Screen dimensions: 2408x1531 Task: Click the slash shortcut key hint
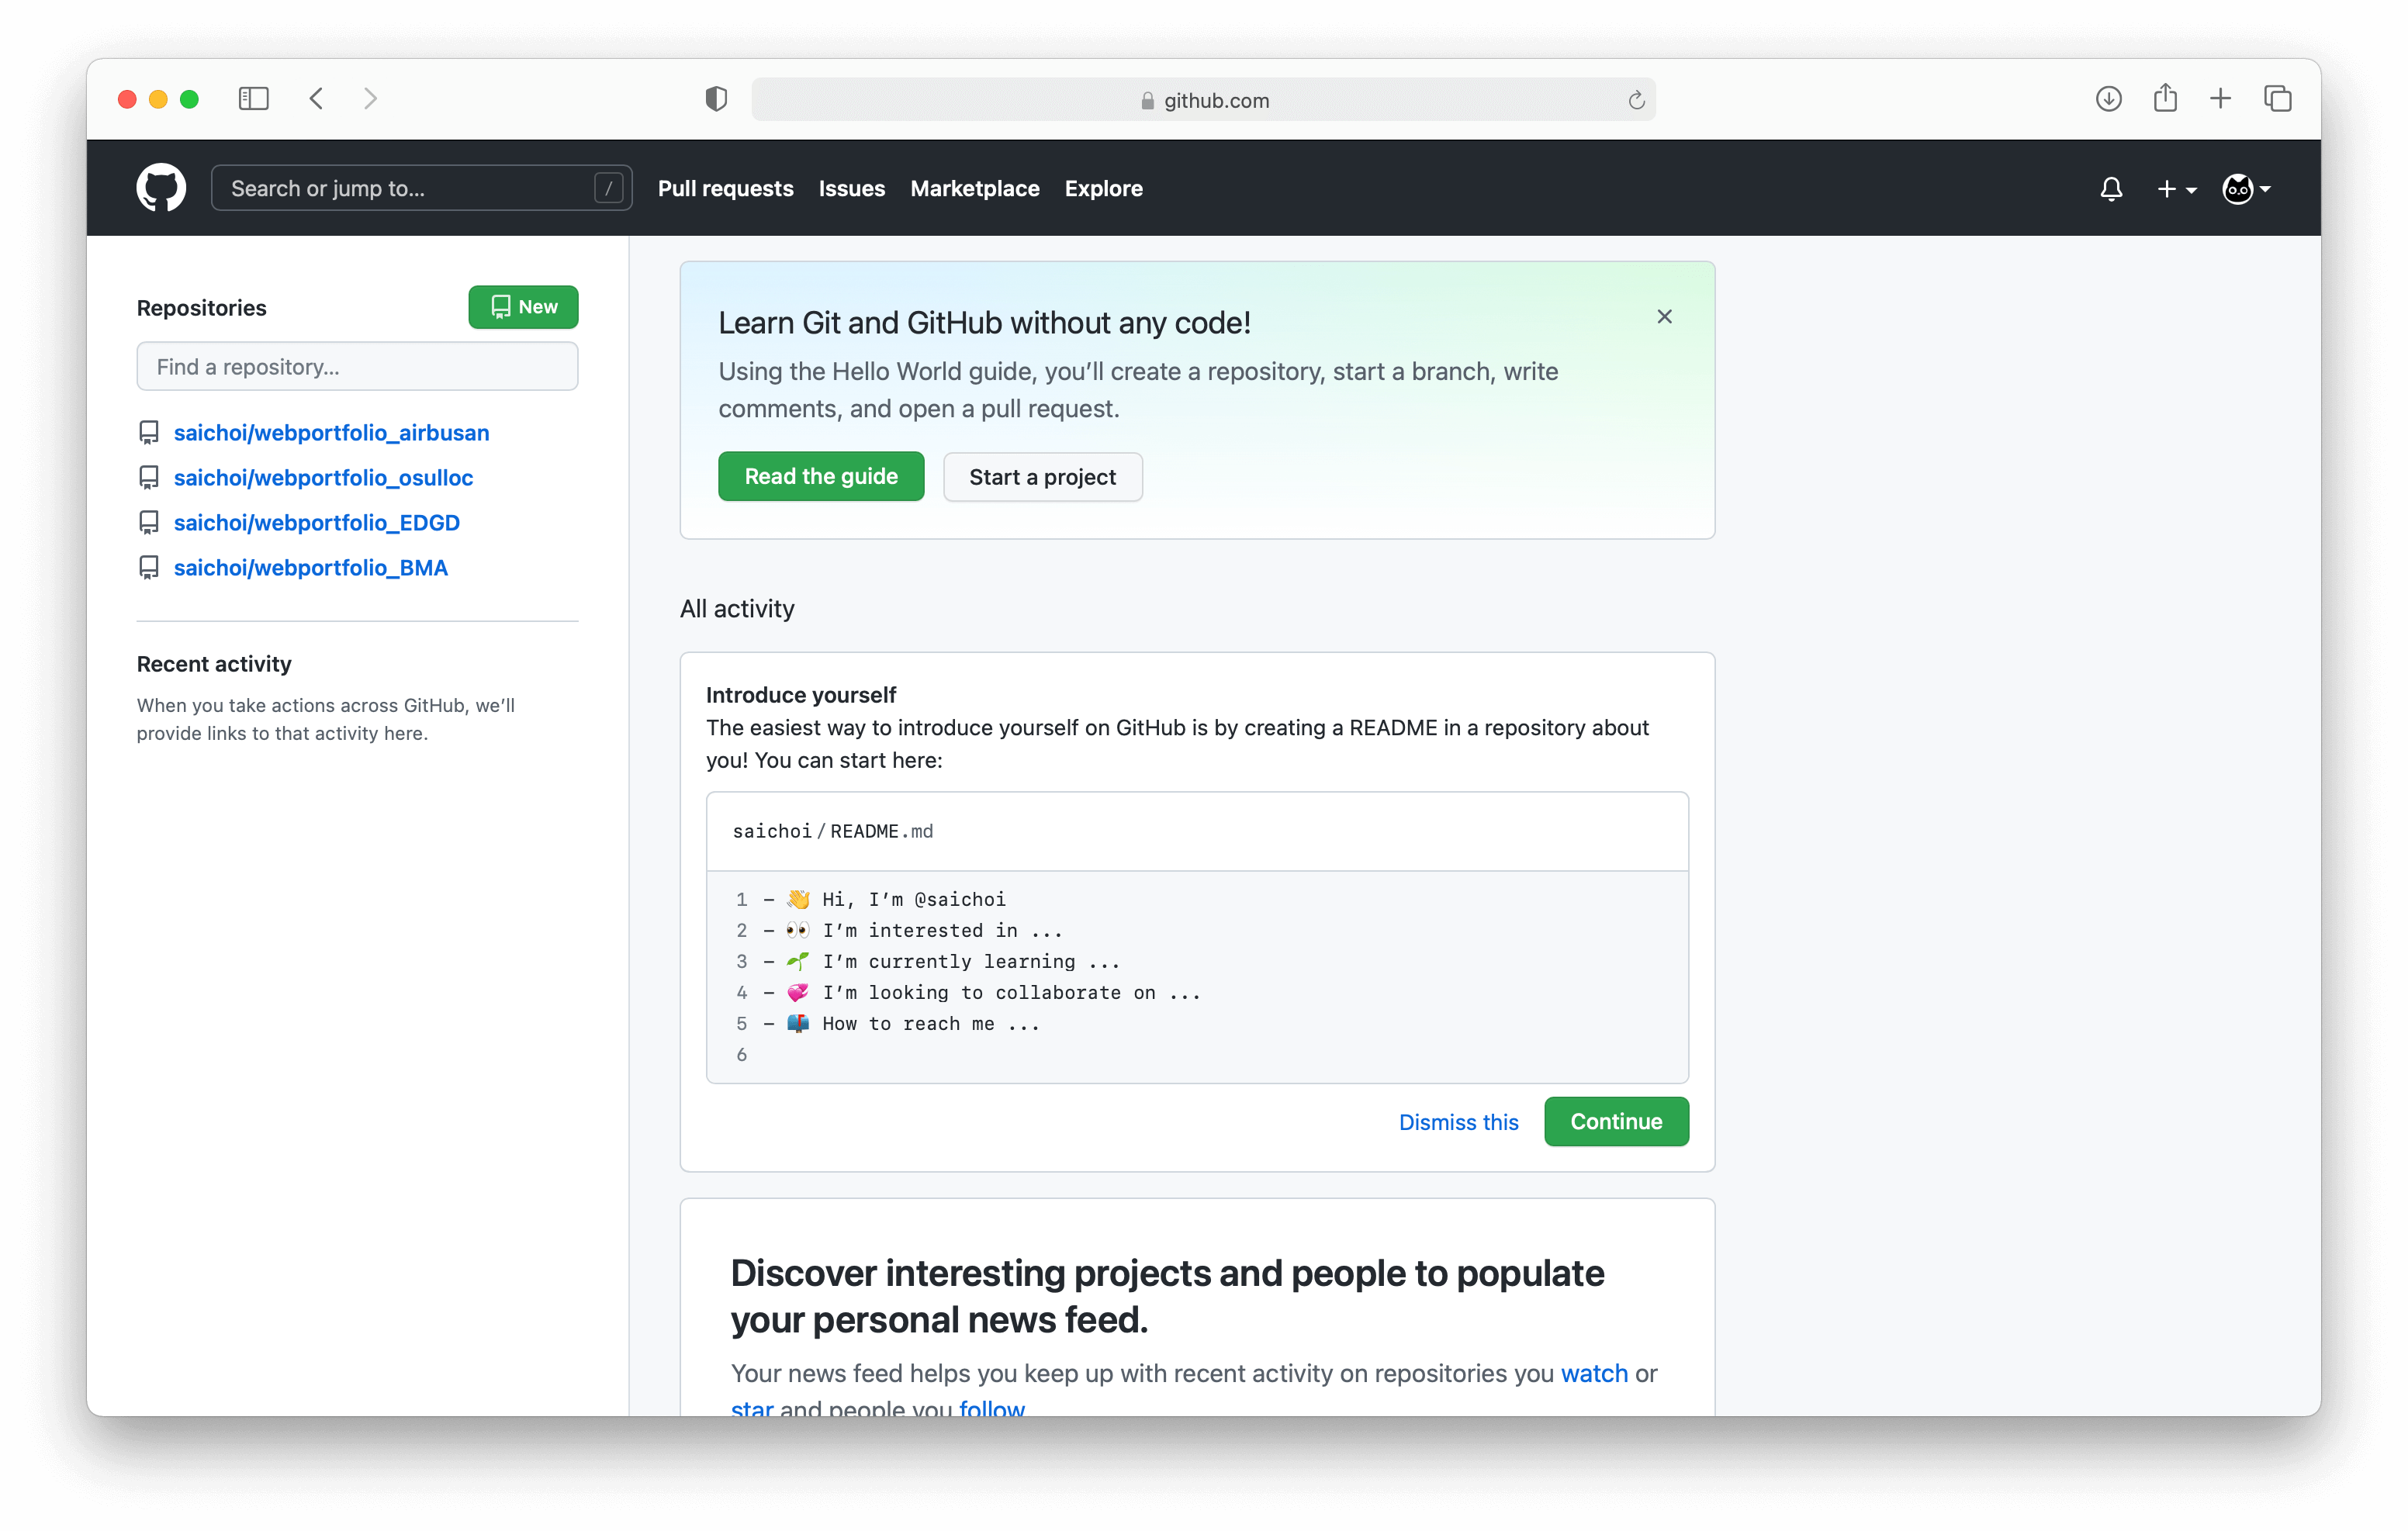pyautogui.click(x=608, y=188)
